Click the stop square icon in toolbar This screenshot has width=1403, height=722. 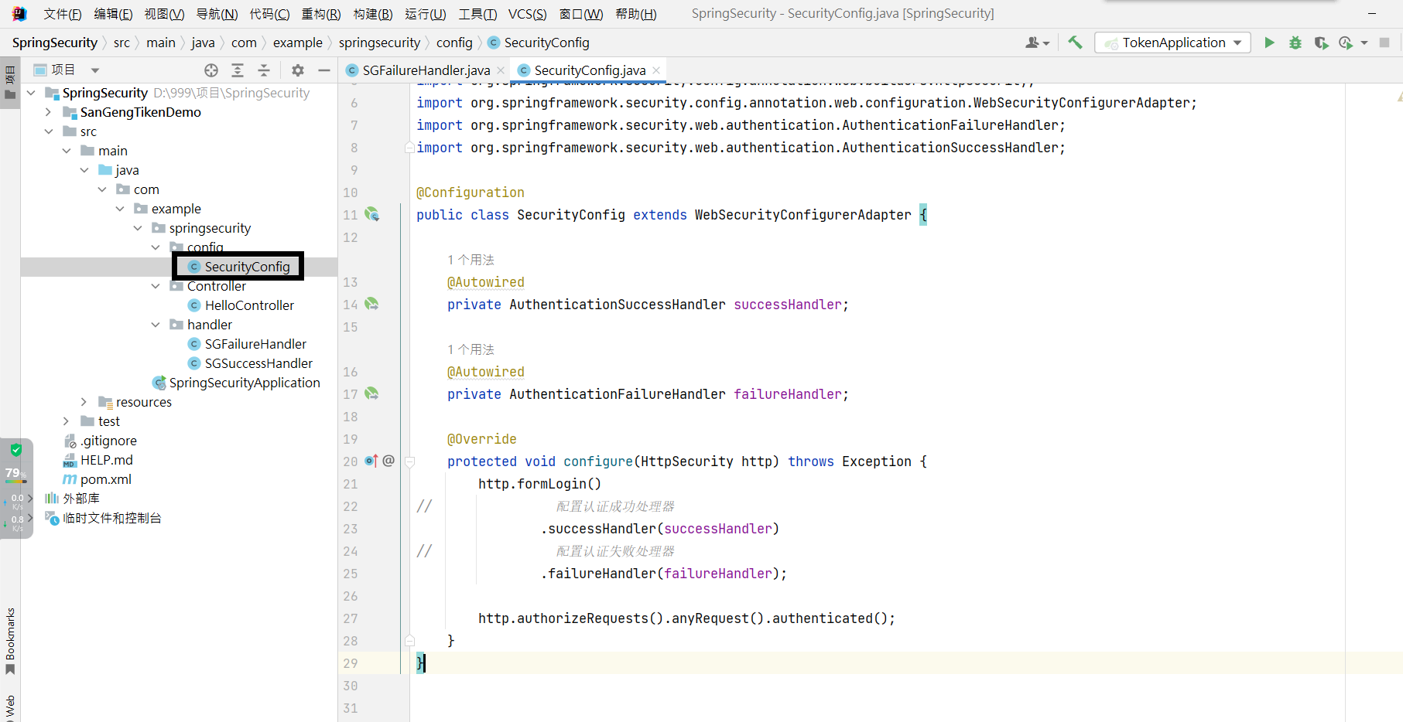[x=1384, y=43]
